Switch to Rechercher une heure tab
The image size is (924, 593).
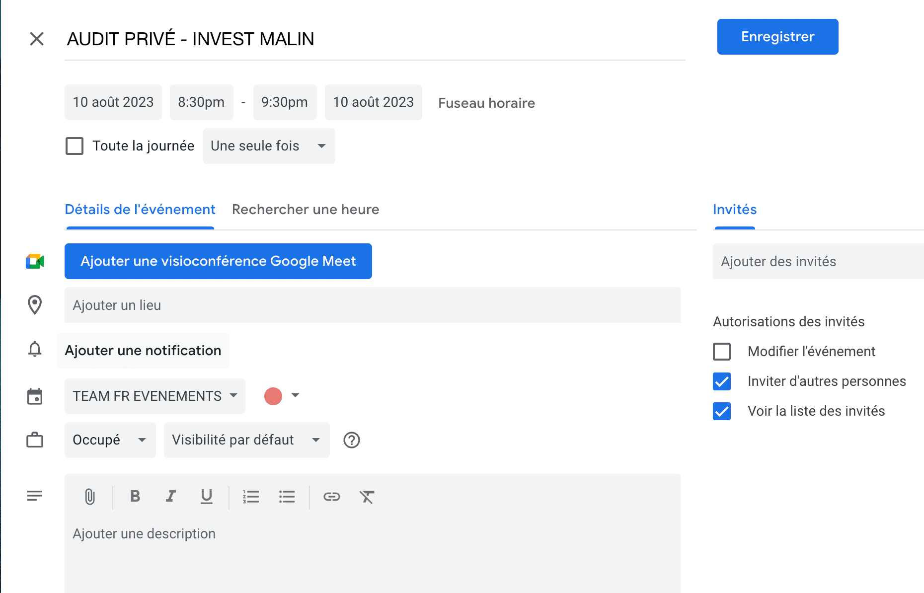306,210
